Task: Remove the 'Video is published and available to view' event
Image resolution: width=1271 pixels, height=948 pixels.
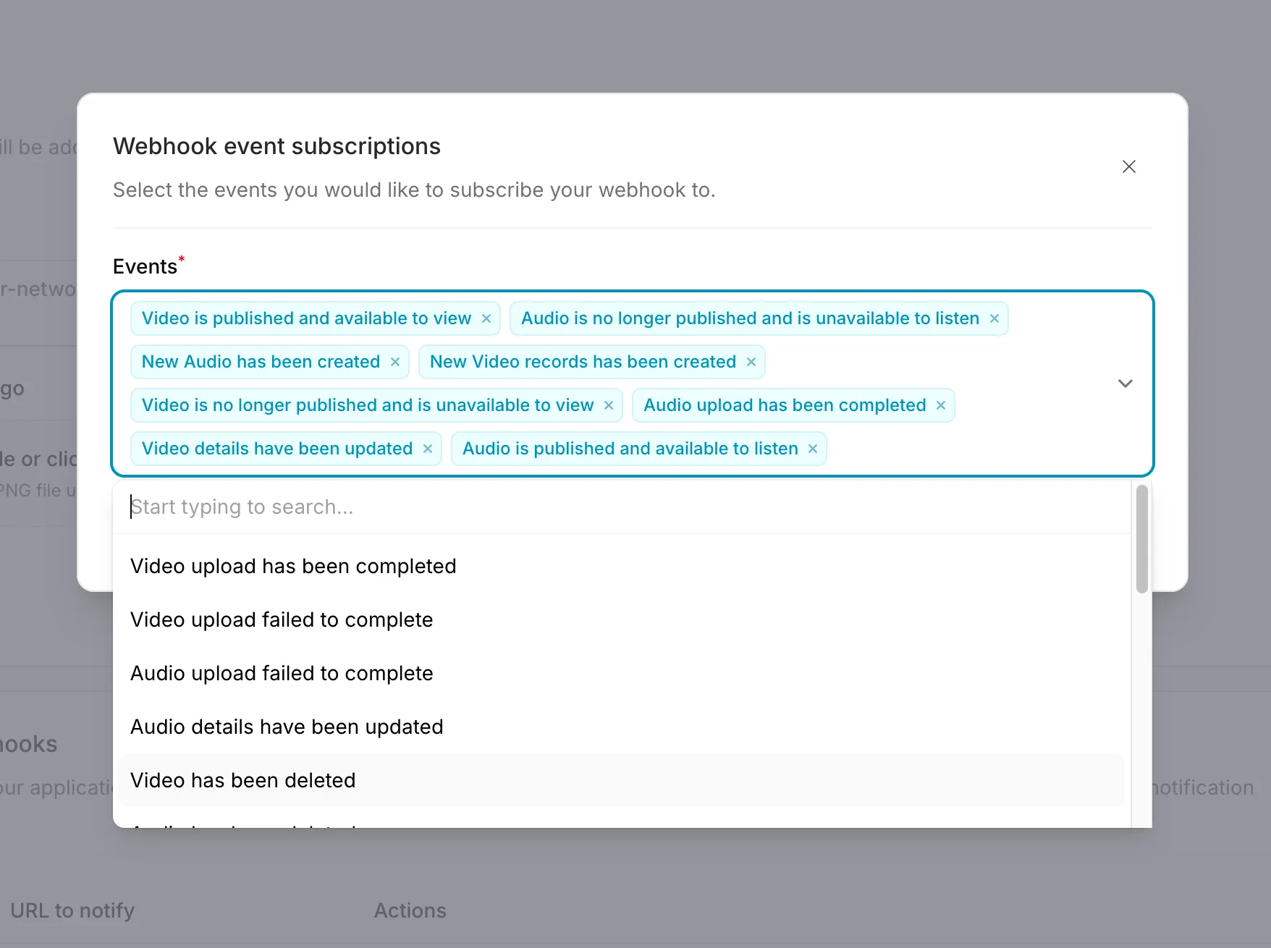Action: (x=486, y=318)
